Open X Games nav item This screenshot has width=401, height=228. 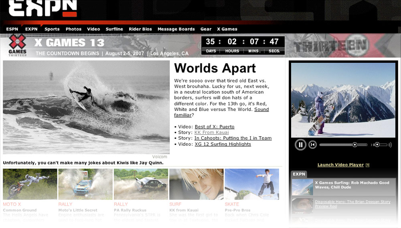(x=227, y=29)
